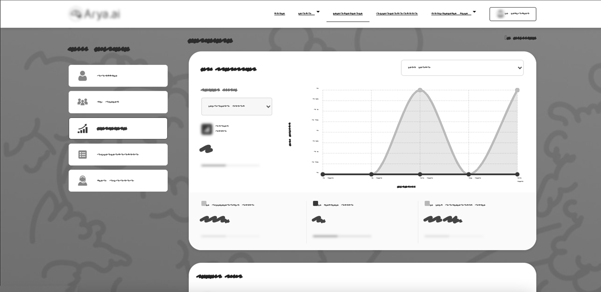Click the light data point at chart's right end
The image size is (601, 292).
coord(517,90)
